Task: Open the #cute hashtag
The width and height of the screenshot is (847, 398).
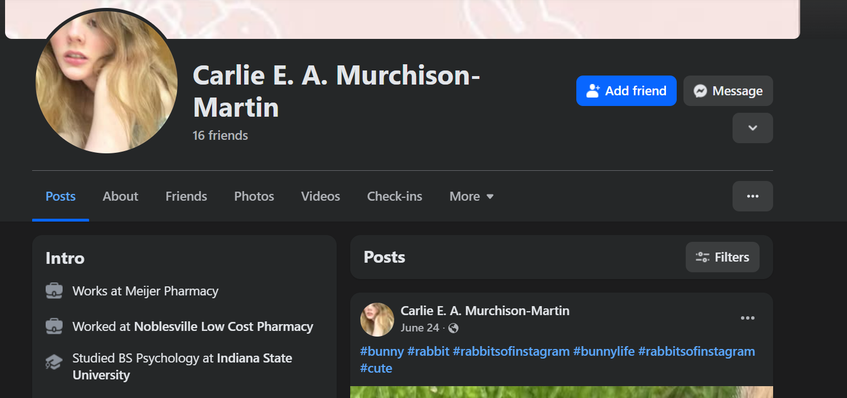Action: coord(376,368)
